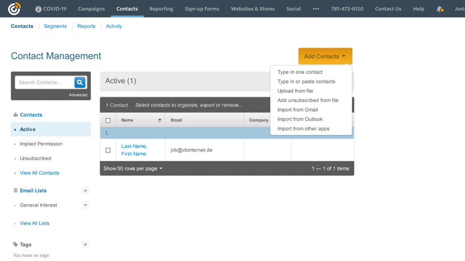
Task: Select Unsubscribed in the contacts sidebar
Action: [x=35, y=158]
